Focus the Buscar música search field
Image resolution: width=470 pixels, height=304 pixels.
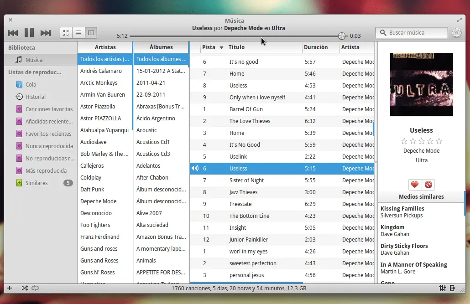(x=412, y=33)
